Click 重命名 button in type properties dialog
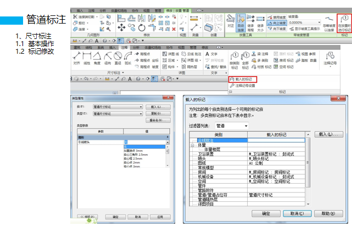 [157, 120]
